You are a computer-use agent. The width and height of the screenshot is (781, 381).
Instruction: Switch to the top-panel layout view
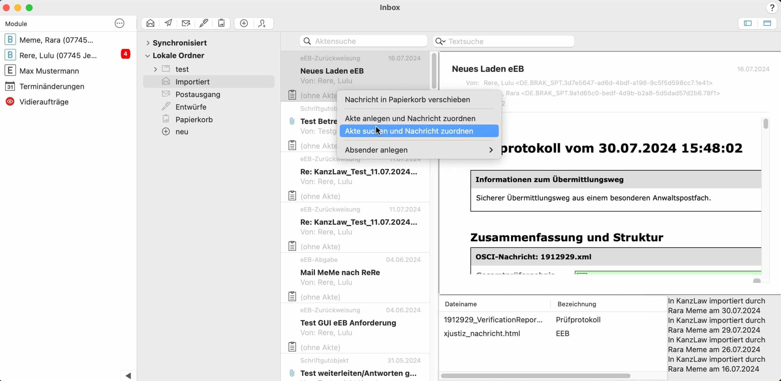click(x=767, y=23)
